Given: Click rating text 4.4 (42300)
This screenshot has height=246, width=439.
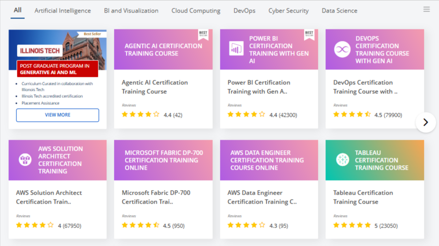Looking at the screenshot, I should pos(283,115).
